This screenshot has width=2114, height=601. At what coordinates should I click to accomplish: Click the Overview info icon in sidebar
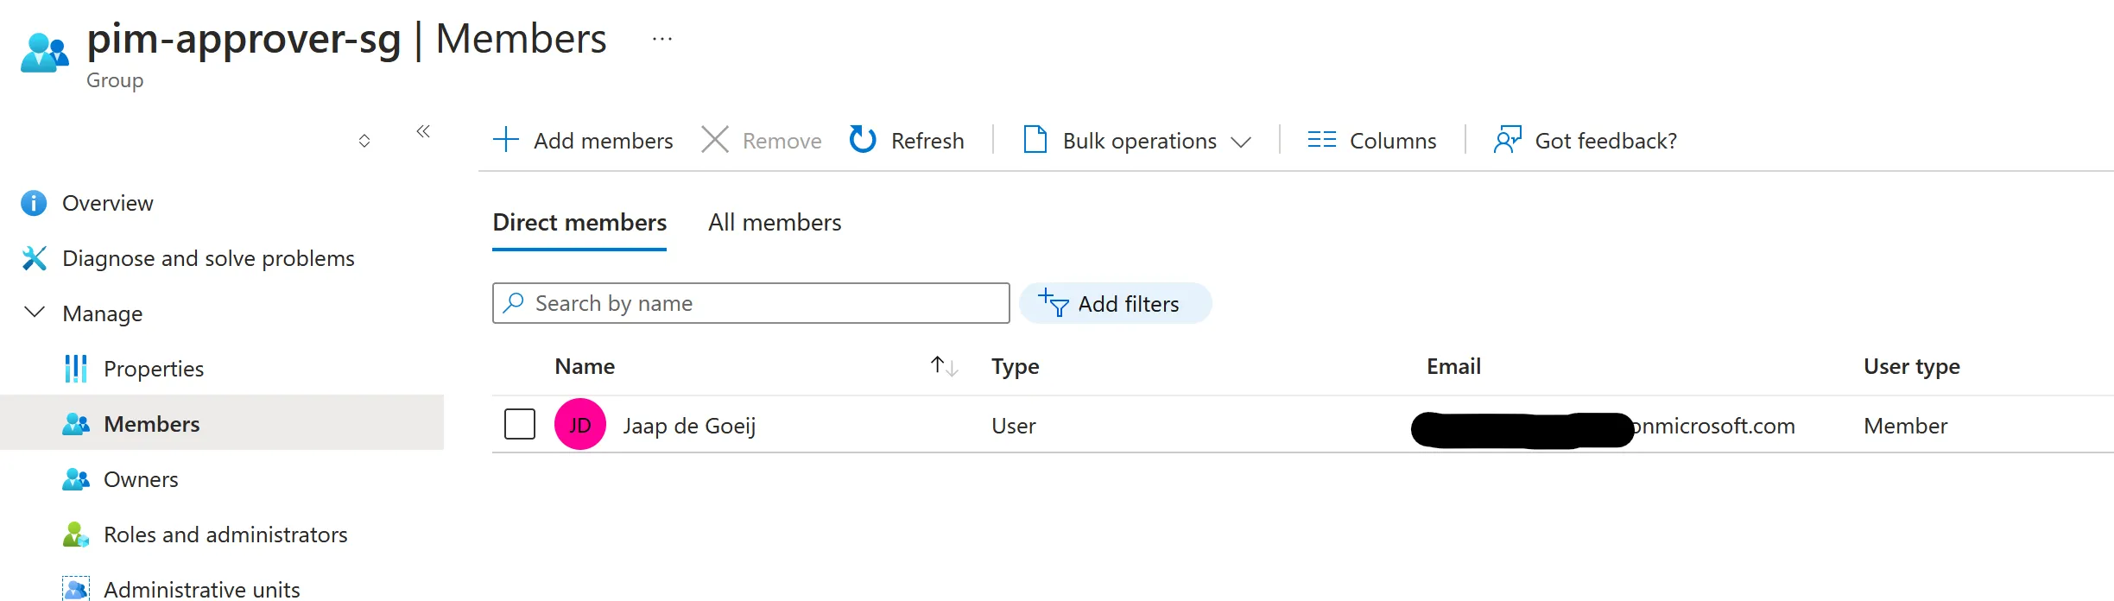[34, 203]
